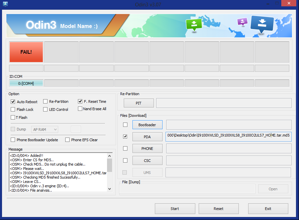Check the box beside CSC button
Viewport: 299px width, 220px height.
125,161
